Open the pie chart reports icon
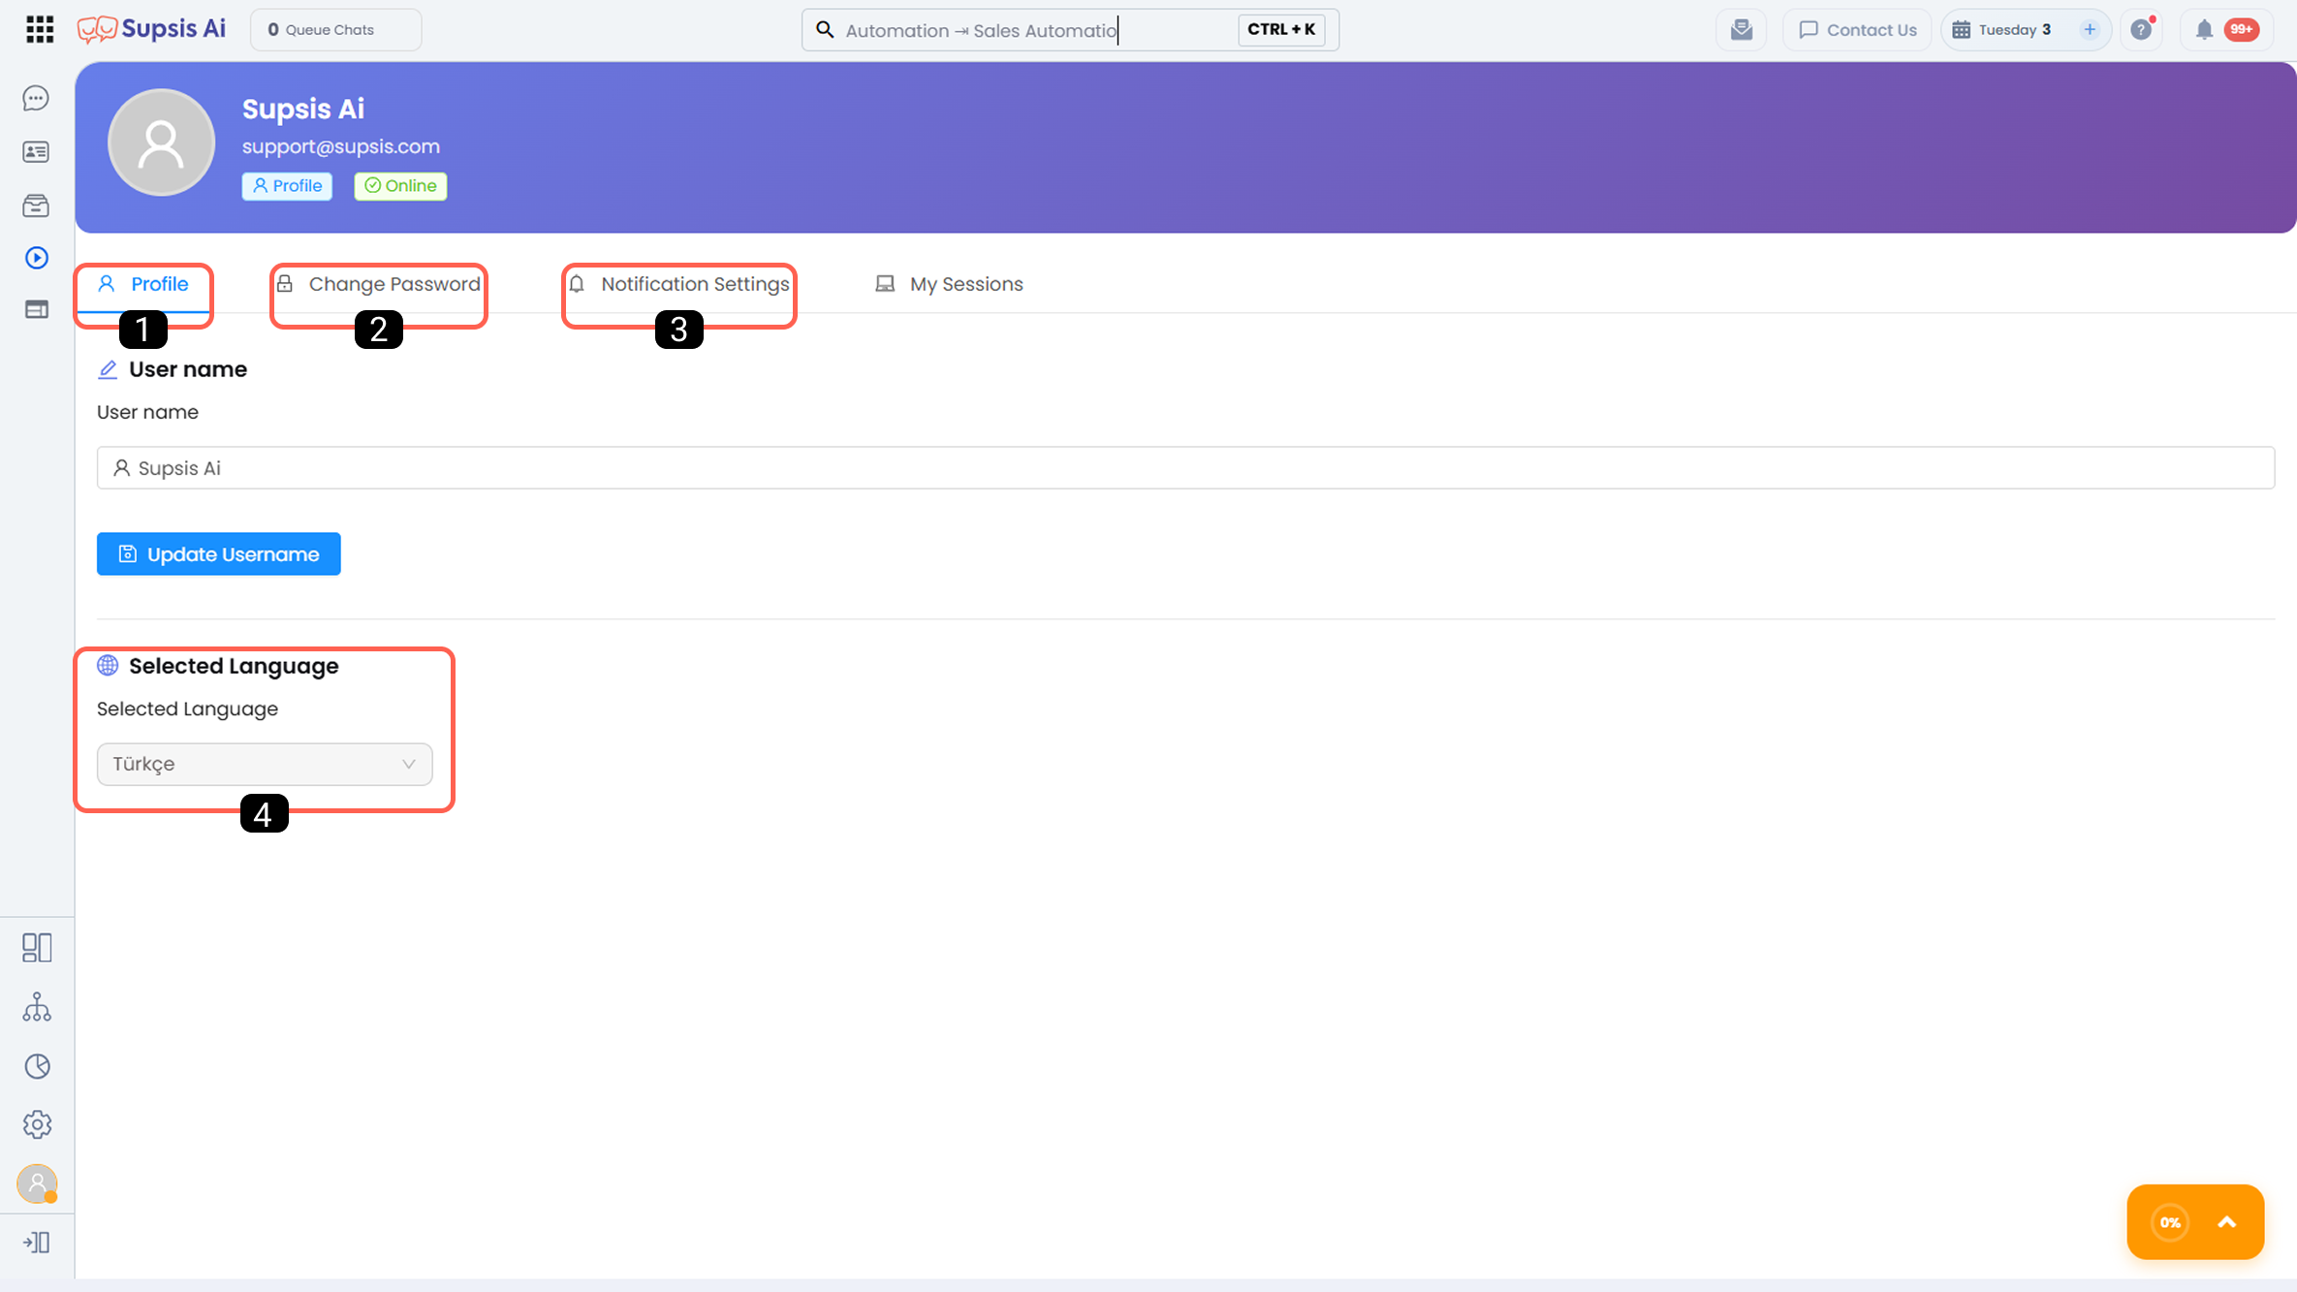This screenshot has height=1292, width=2297. 37,1066
